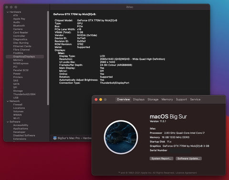Image resolution: width=229 pixels, height=180 pixels.
Task: Click the Software Update... button
Action: pyautogui.click(x=188, y=159)
